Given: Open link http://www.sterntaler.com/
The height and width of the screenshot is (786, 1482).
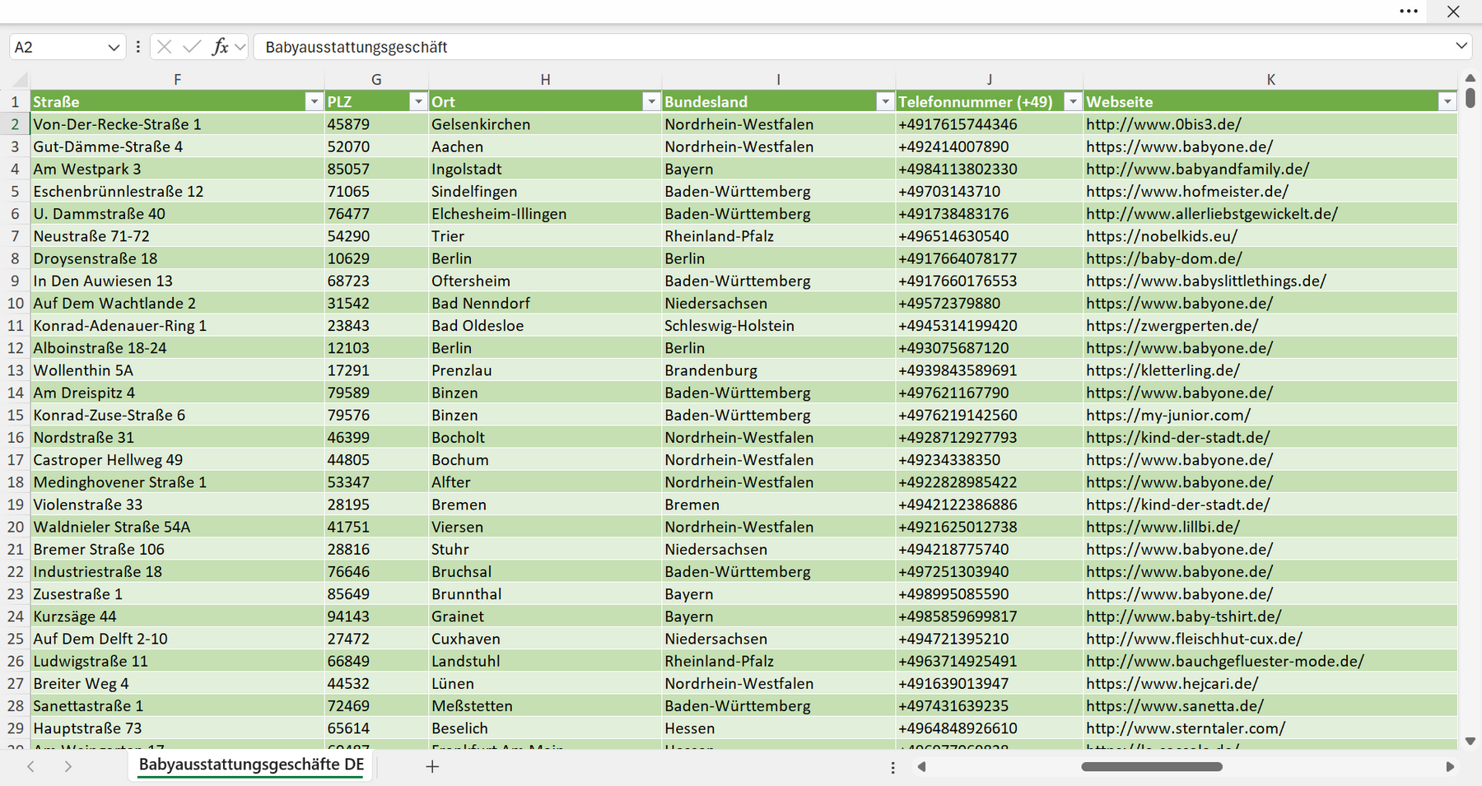Looking at the screenshot, I should pyautogui.click(x=1186, y=728).
